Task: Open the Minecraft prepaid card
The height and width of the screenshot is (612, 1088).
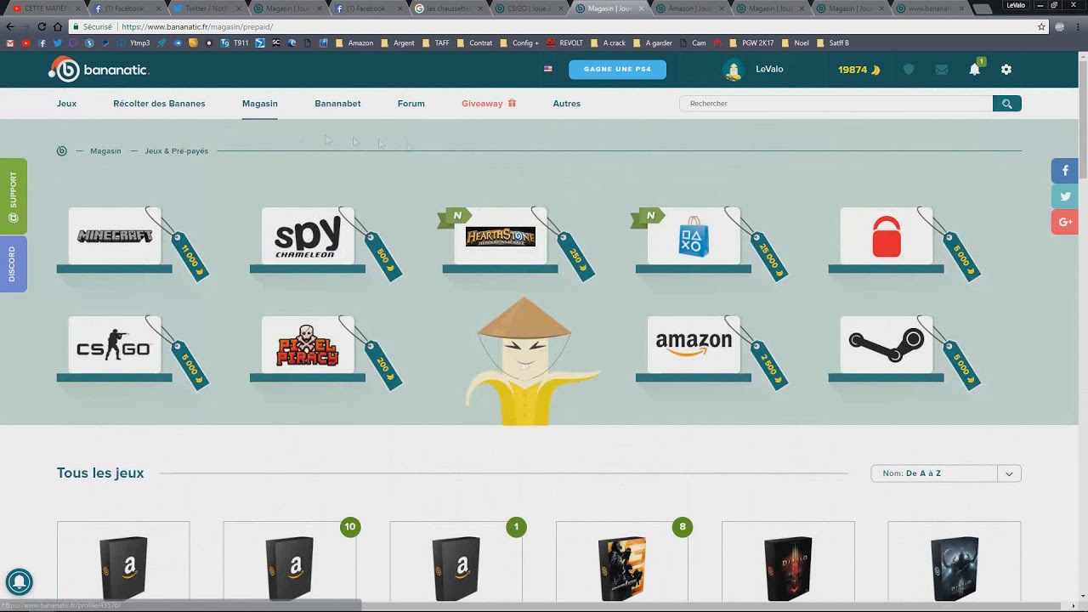Action: [x=115, y=236]
